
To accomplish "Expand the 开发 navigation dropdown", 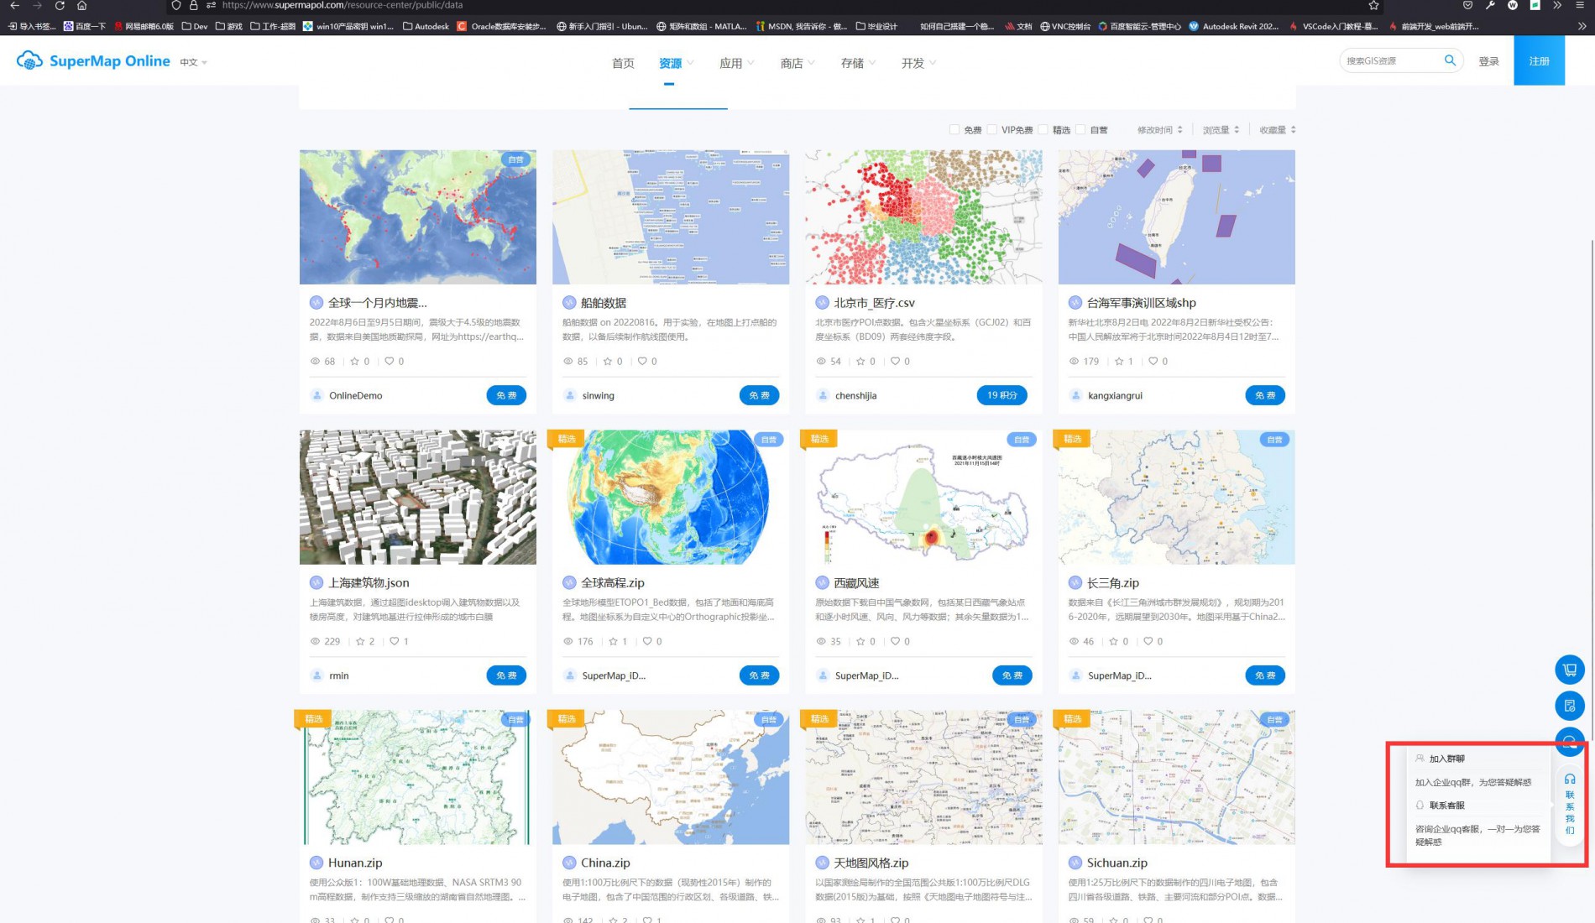I will pos(918,63).
